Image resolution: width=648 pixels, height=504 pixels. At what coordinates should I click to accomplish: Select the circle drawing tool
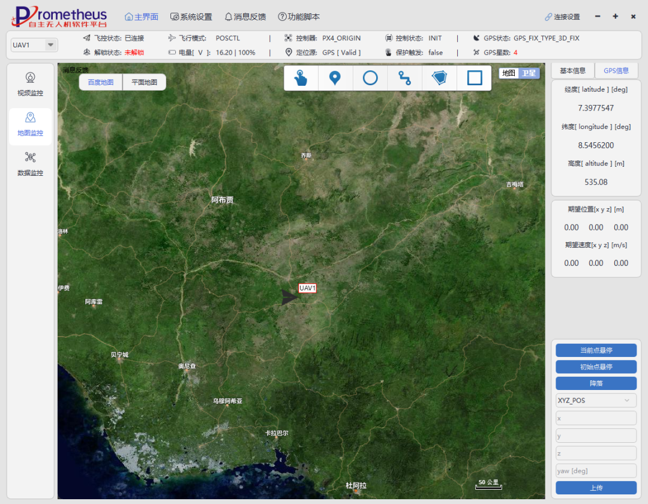click(x=370, y=78)
